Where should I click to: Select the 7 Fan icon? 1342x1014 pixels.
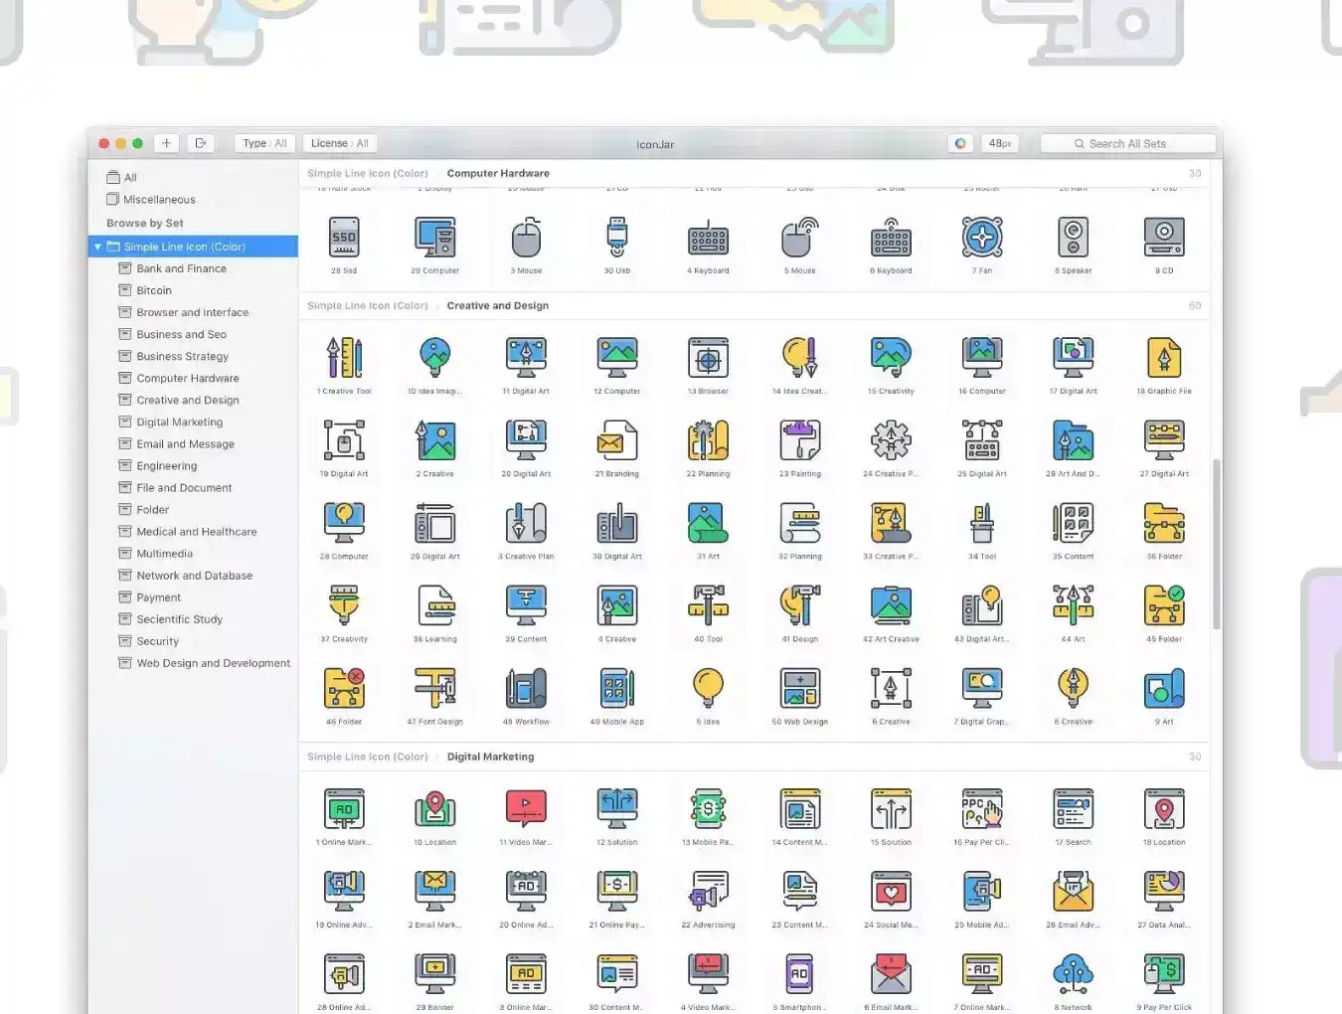982,238
